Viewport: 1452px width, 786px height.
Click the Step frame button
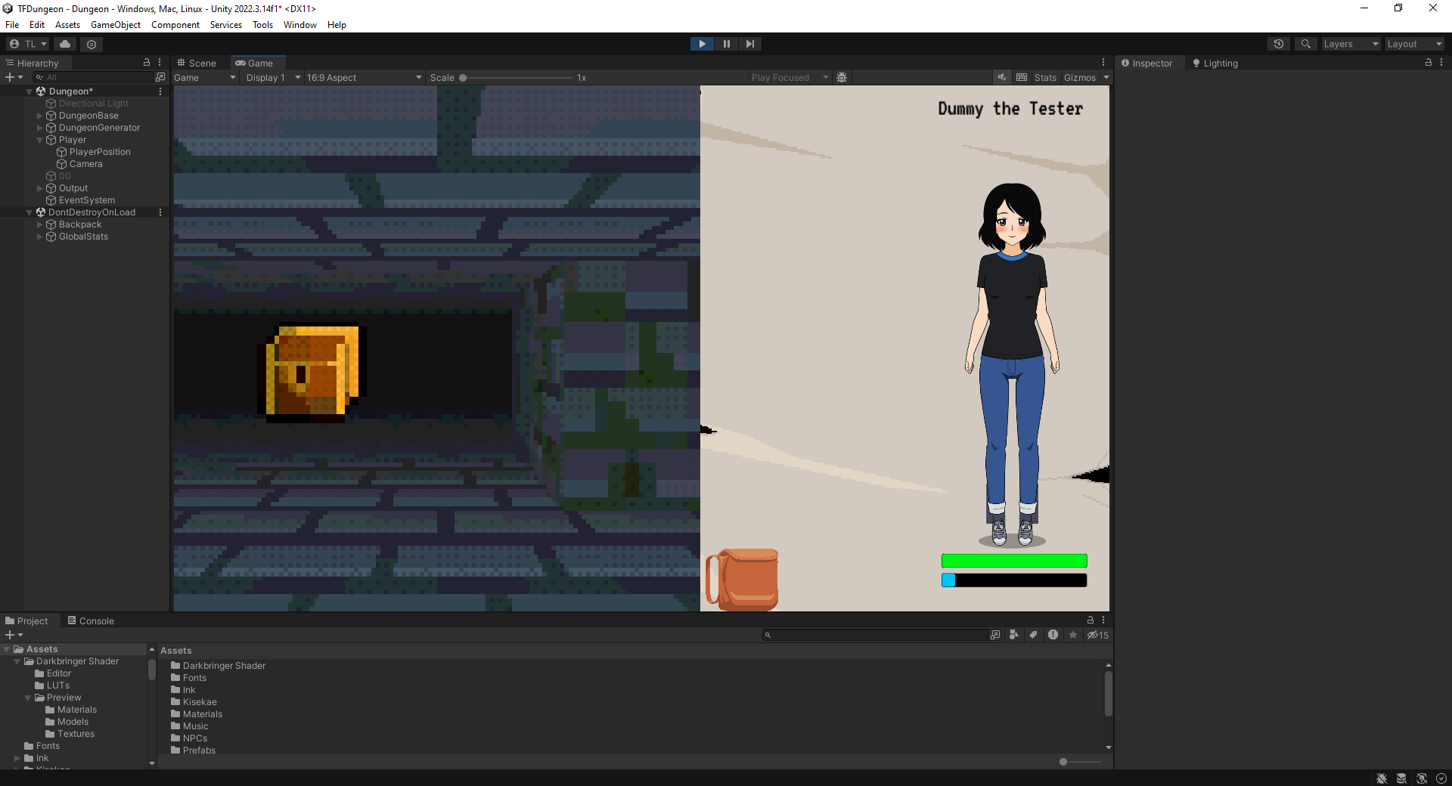[x=749, y=44]
